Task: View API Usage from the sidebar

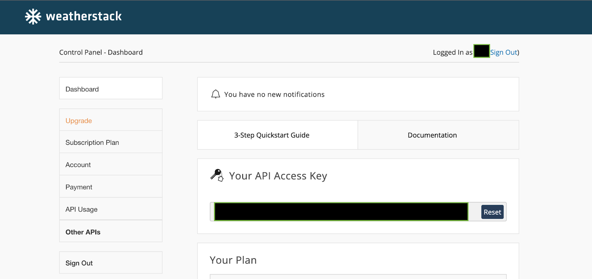Action: (111, 209)
